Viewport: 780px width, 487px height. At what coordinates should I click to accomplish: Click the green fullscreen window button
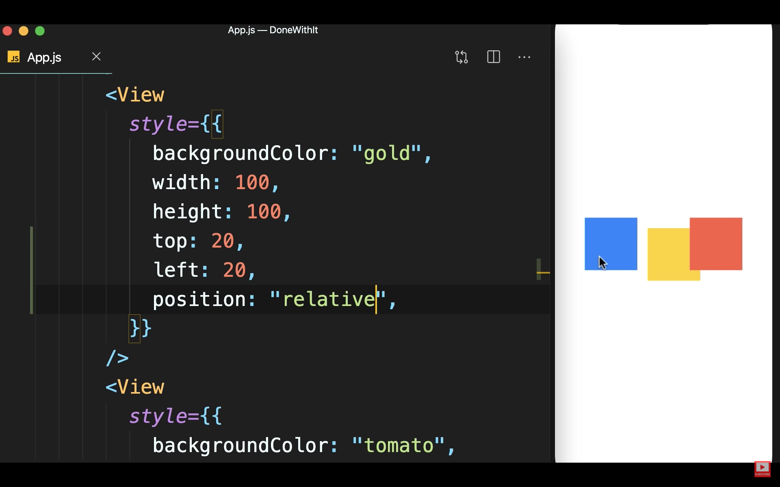click(x=40, y=31)
